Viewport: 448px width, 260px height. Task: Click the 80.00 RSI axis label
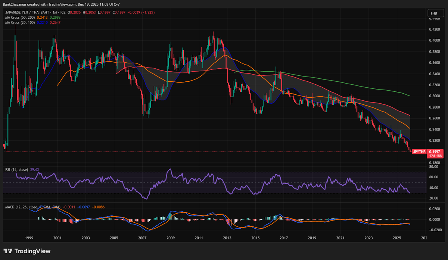click(433, 167)
